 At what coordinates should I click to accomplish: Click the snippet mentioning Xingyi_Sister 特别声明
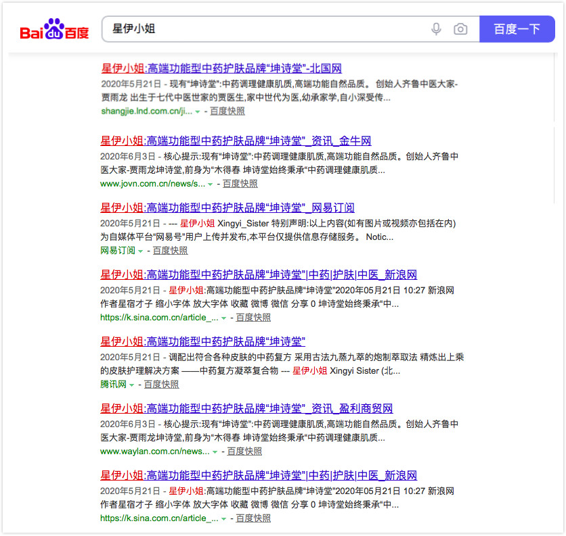click(x=278, y=230)
